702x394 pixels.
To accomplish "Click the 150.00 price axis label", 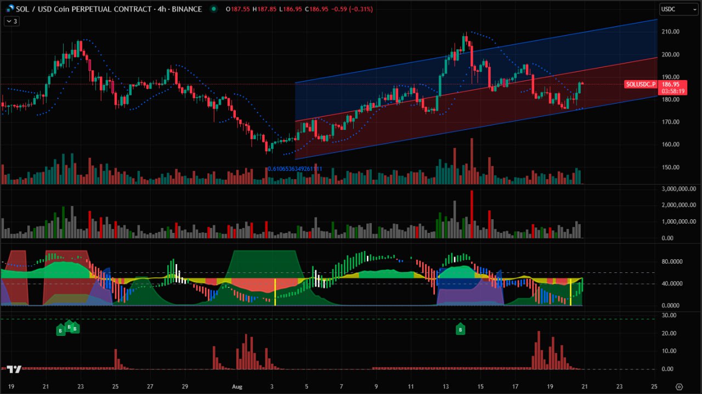I will click(671, 167).
